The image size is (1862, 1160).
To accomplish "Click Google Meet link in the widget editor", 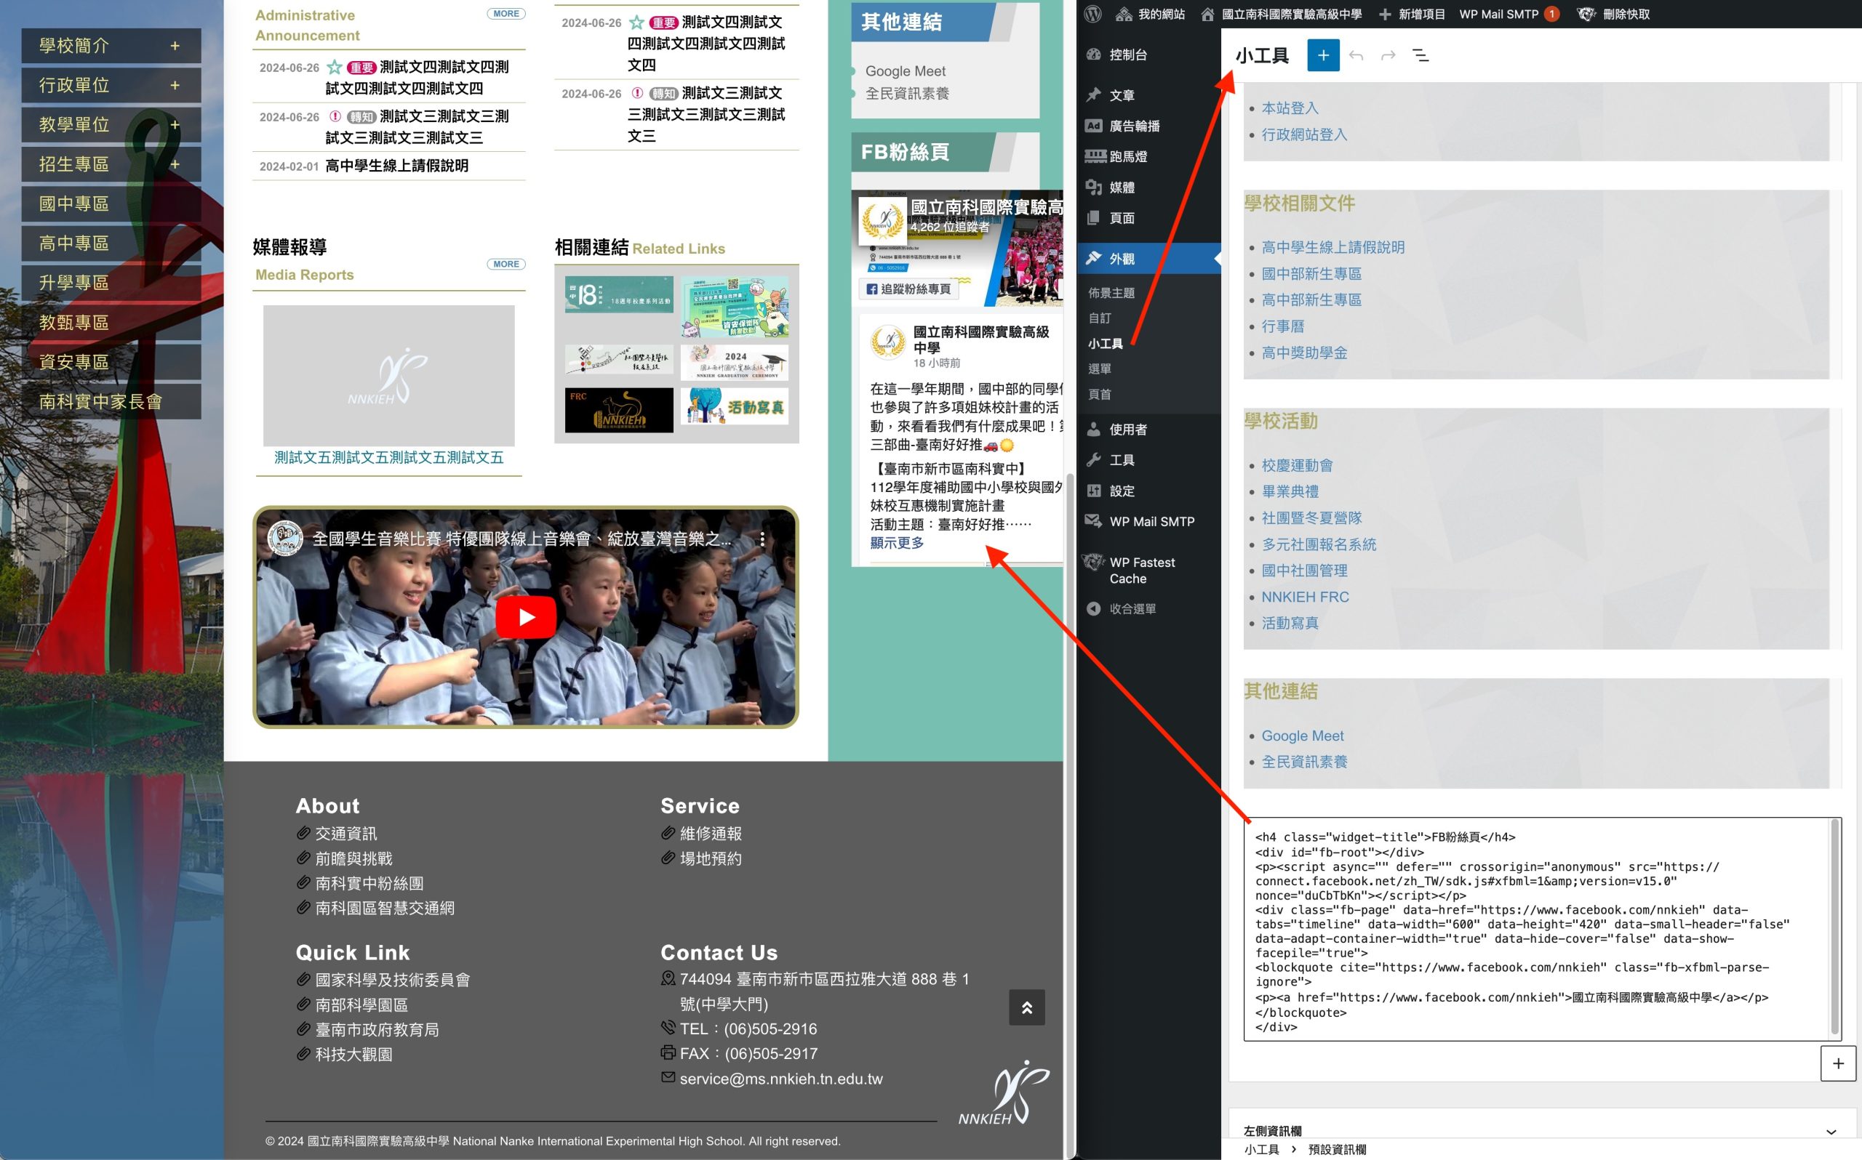I will (1303, 736).
